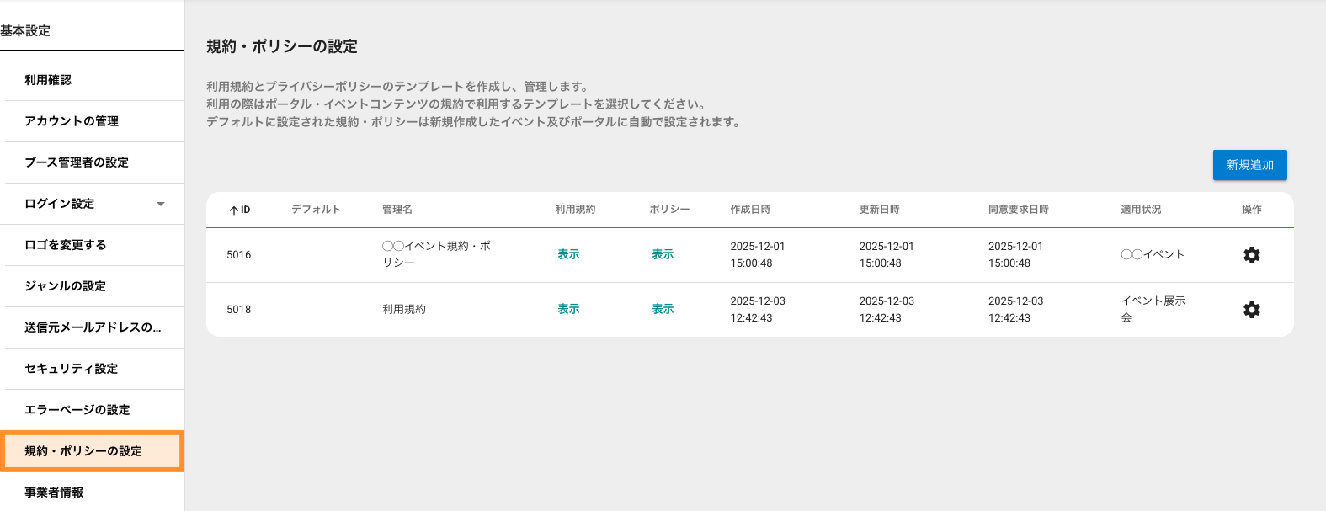
Task: Click the 利用規約 column header
Action: point(575,210)
